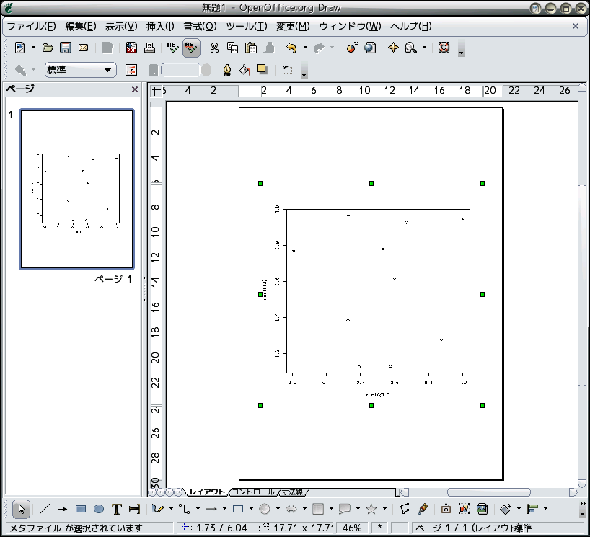Click the 46% zoom level in status bar
The height and width of the screenshot is (537, 590).
coord(352,528)
